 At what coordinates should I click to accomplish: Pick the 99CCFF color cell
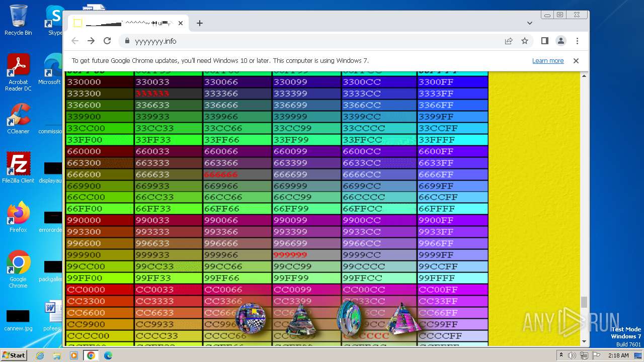tap(453, 266)
